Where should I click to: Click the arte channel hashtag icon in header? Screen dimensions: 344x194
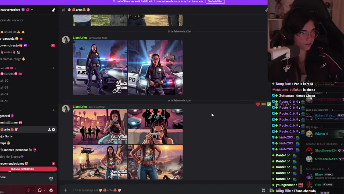[63, 10]
